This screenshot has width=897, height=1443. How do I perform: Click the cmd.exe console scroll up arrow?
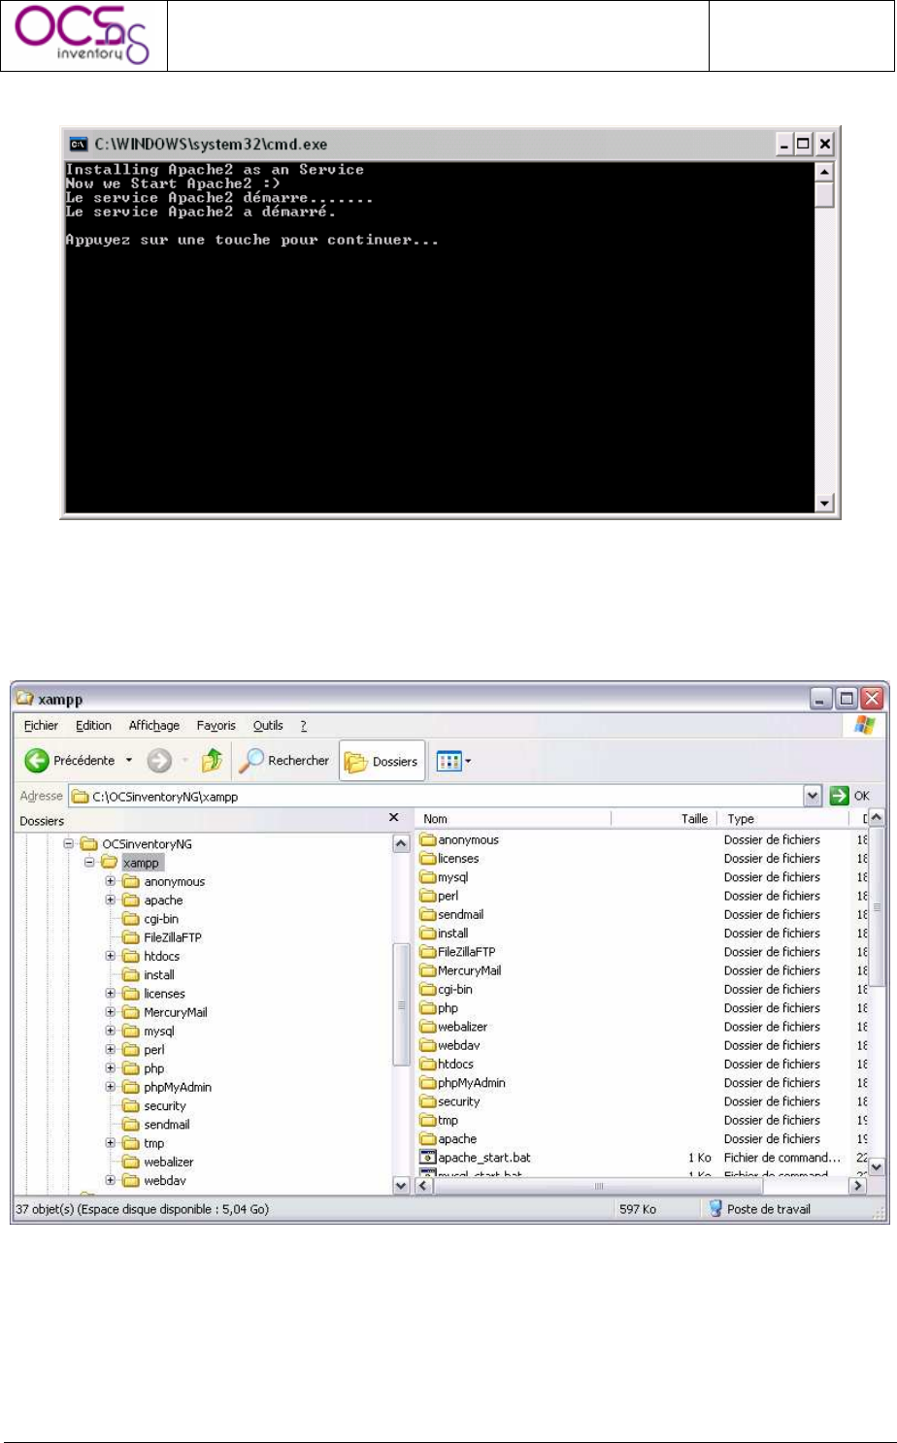(824, 172)
